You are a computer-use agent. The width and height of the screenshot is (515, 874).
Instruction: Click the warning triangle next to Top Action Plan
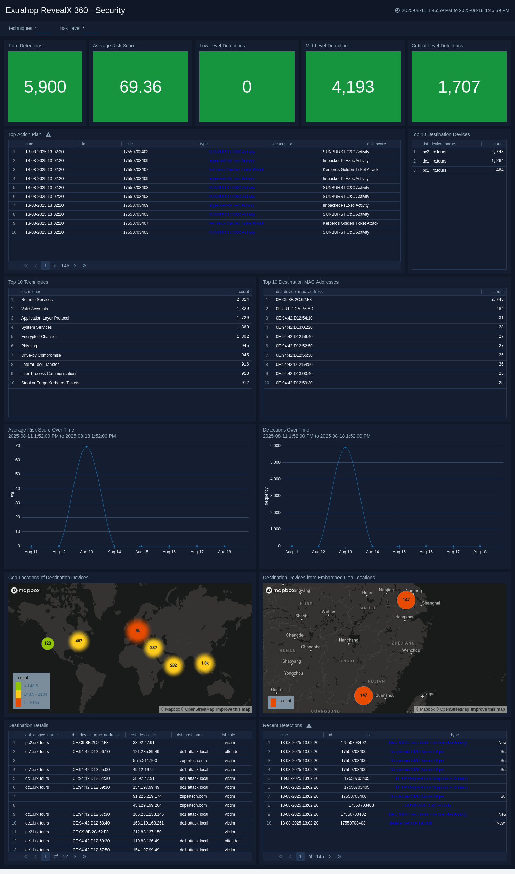(49, 134)
